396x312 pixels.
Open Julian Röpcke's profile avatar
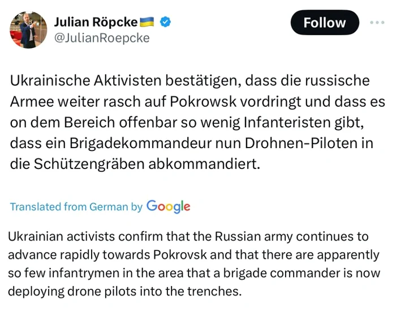tap(28, 30)
